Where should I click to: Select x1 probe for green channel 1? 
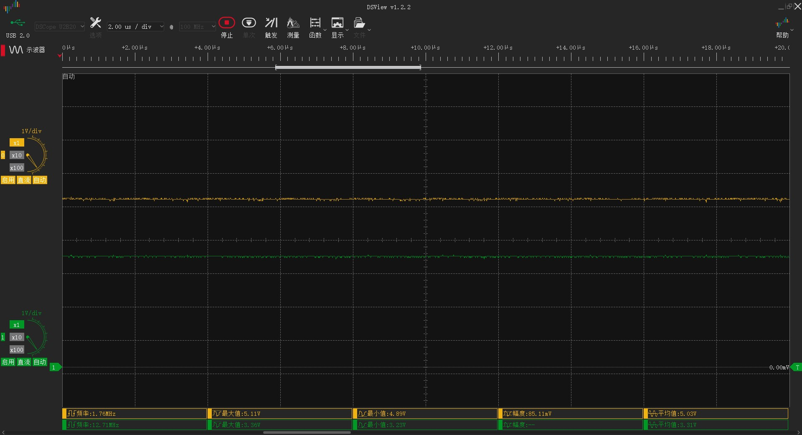pos(17,325)
